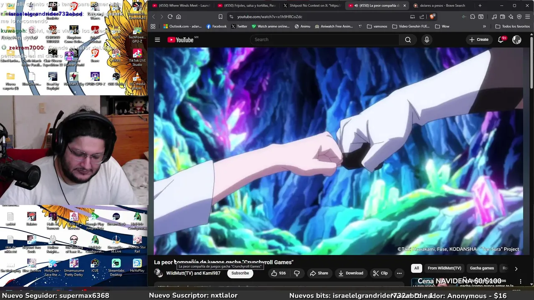This screenshot has height=300, width=534.
Task: Select the All filter chip
Action: coord(416,268)
